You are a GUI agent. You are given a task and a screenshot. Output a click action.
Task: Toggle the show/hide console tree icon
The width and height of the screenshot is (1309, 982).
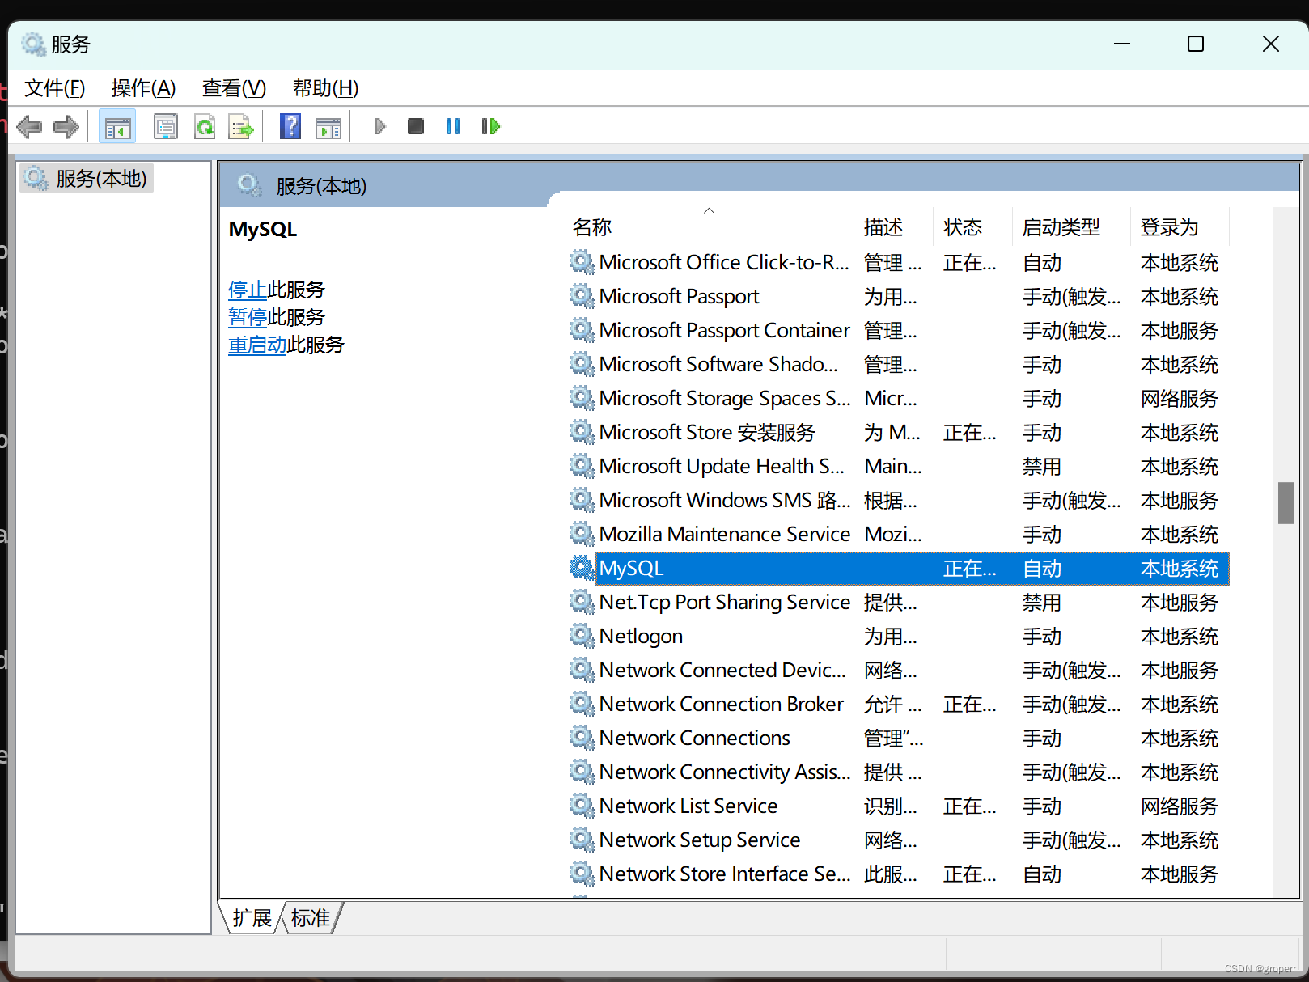(x=117, y=127)
